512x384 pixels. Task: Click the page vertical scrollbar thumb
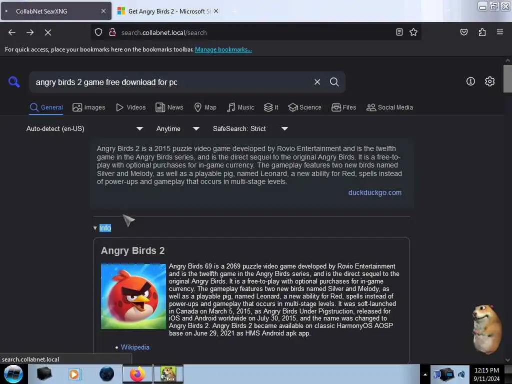[x=507, y=78]
